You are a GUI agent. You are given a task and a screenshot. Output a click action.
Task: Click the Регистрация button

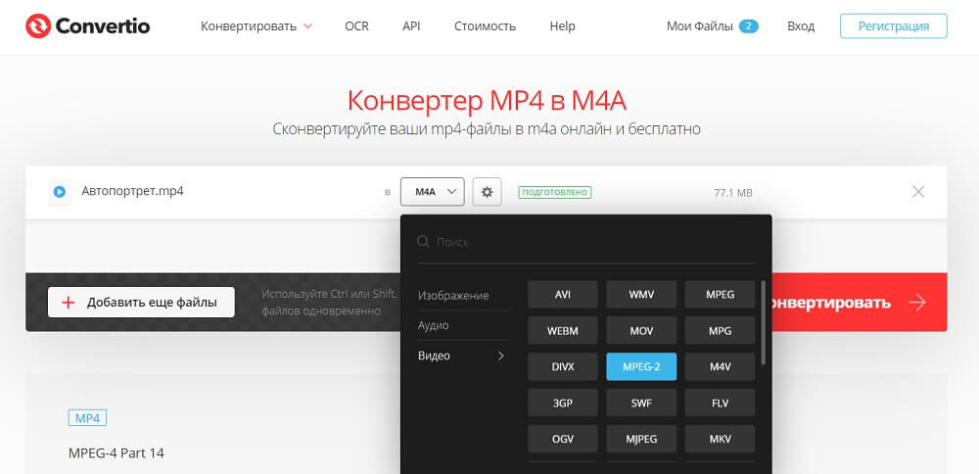(x=894, y=26)
